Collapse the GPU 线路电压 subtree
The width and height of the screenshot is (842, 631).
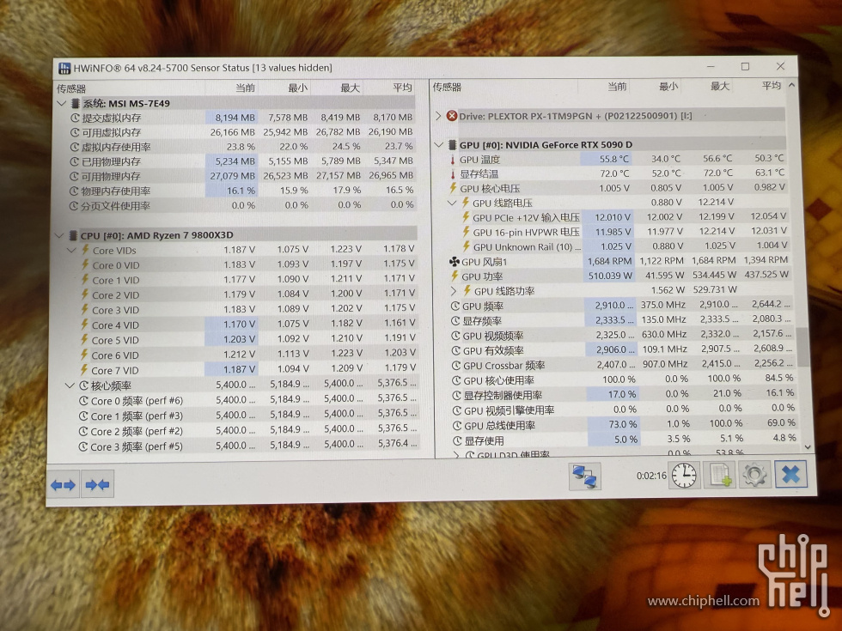452,203
